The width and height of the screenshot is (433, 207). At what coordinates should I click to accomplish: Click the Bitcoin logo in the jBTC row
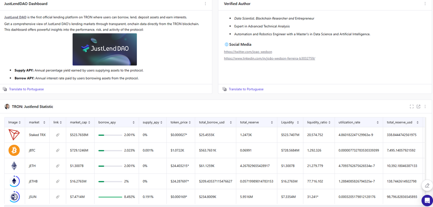[14, 150]
